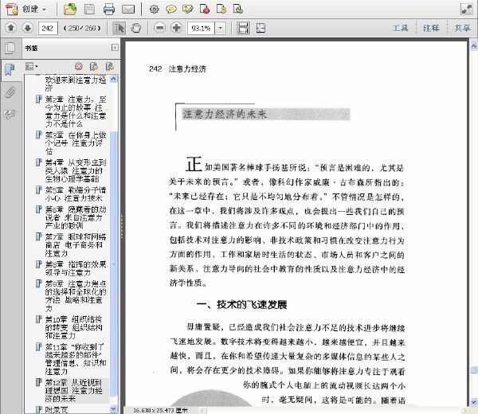This screenshot has width=478, height=414.
Task: Click the splitter handle beside bookmarks pane
Action: [122, 225]
